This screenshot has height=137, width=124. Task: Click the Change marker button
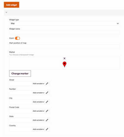(20, 74)
